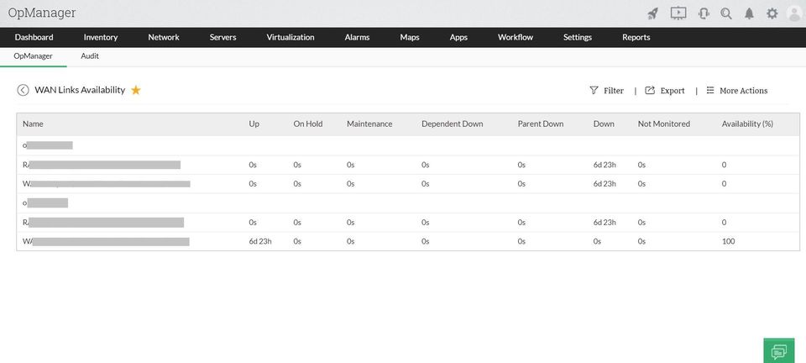Click the Dependent Down column header
This screenshot has width=806, height=363.
452,124
